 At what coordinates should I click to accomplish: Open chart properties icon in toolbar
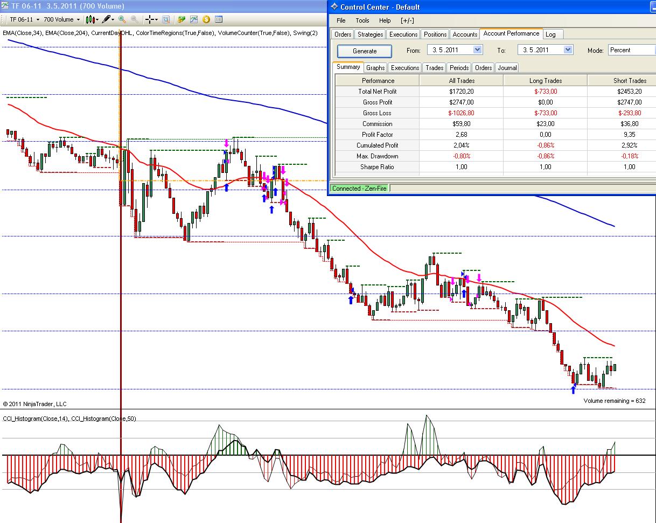[219, 19]
